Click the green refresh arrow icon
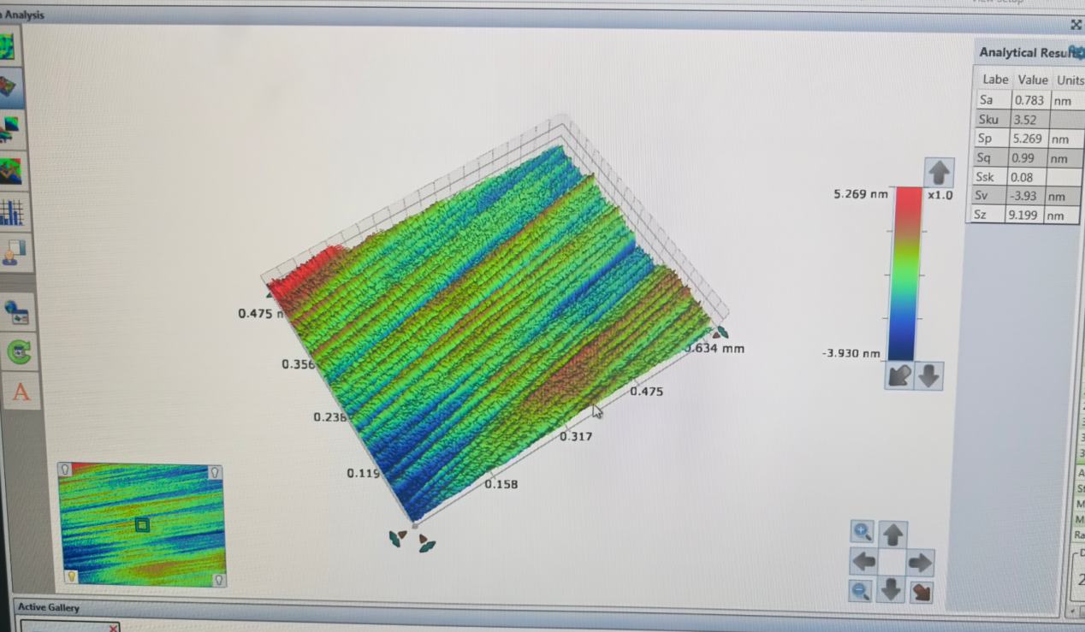Viewport: 1085px width, 632px height. coord(19,351)
